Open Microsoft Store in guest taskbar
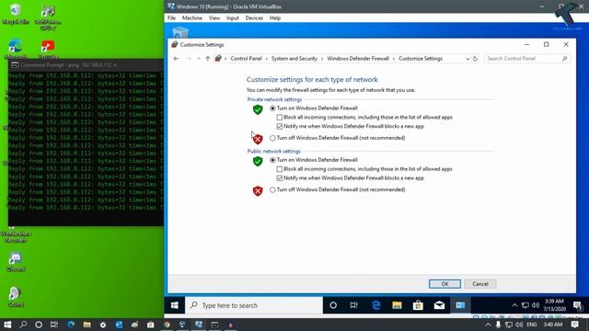 418,305
